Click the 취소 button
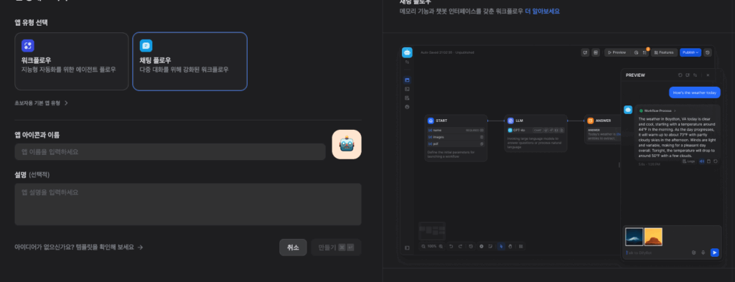Viewport: 735px width, 282px height. tap(293, 248)
